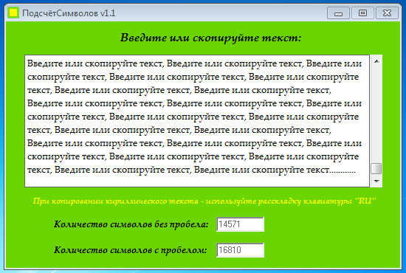Click the yellow hint about 'RU' layout

point(204,201)
